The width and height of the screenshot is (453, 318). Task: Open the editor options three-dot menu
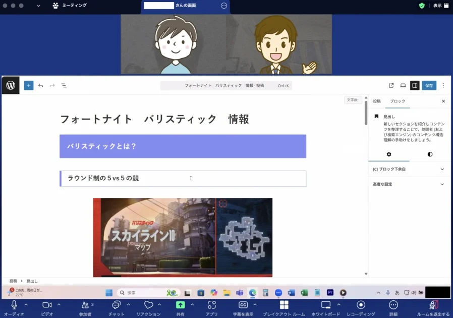click(443, 85)
